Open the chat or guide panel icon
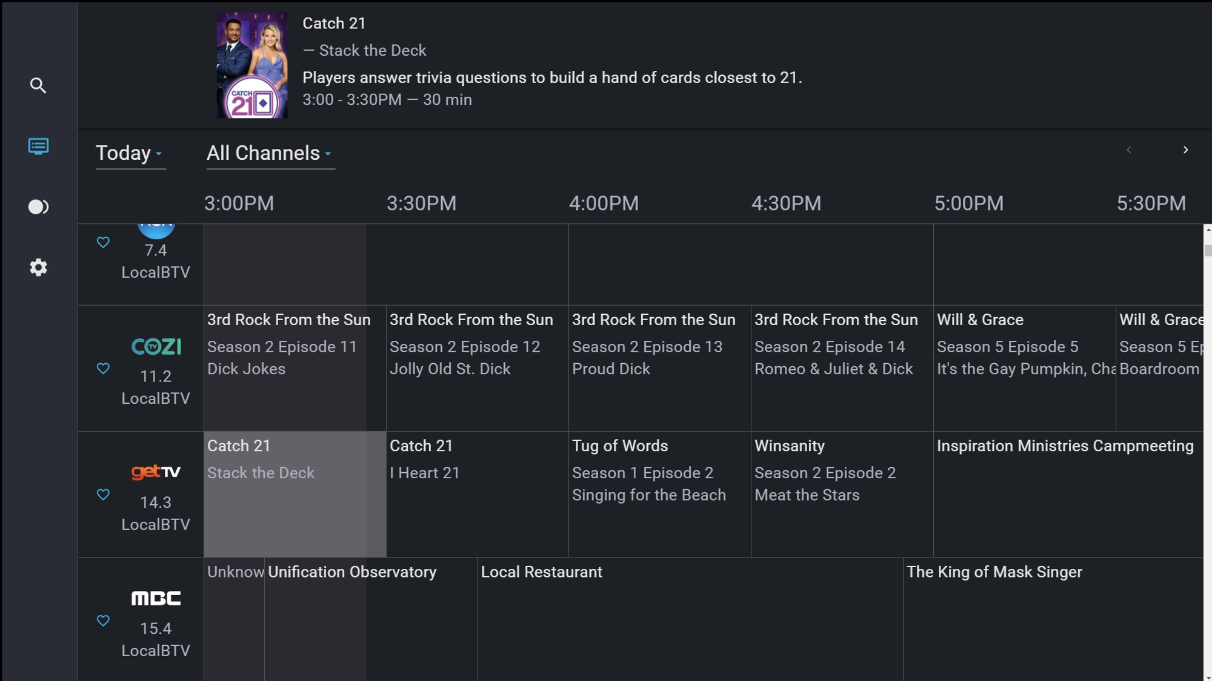This screenshot has height=681, width=1212. tap(38, 145)
